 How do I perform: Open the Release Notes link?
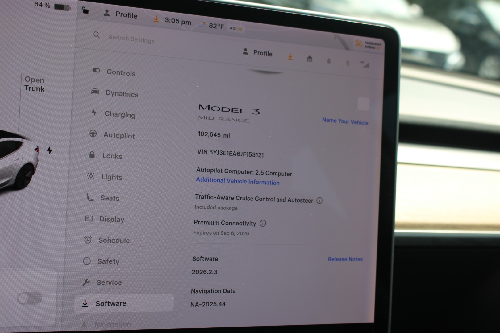pos(345,259)
